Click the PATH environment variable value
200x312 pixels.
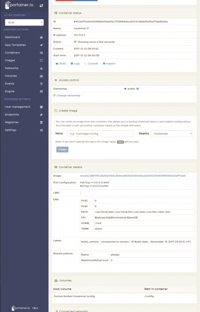(132, 212)
